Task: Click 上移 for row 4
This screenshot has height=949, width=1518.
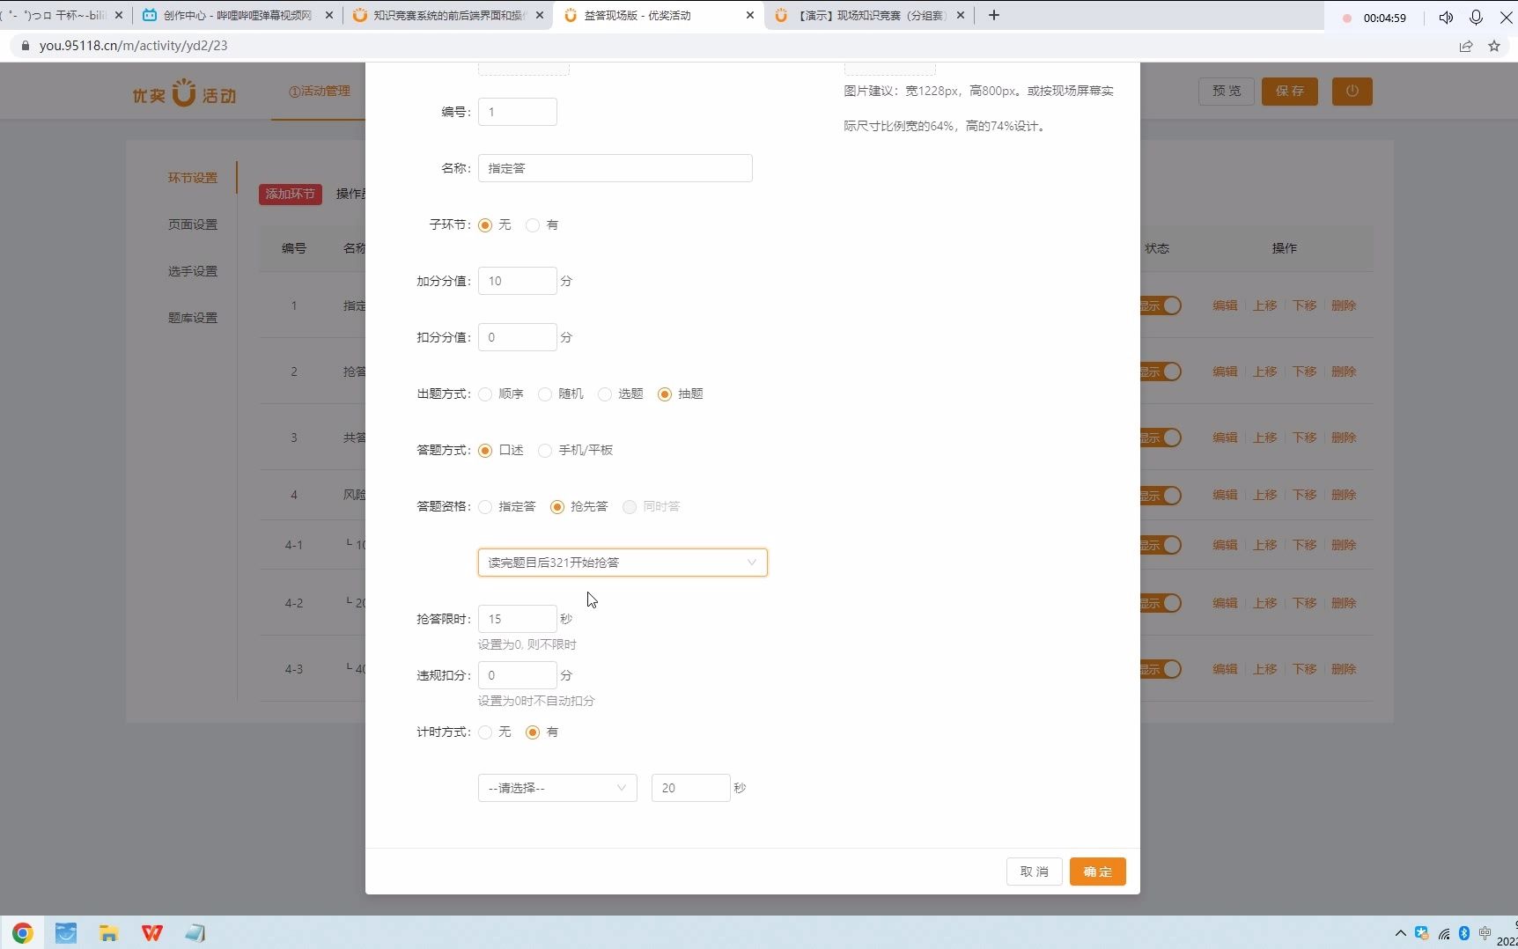Action: click(1264, 495)
